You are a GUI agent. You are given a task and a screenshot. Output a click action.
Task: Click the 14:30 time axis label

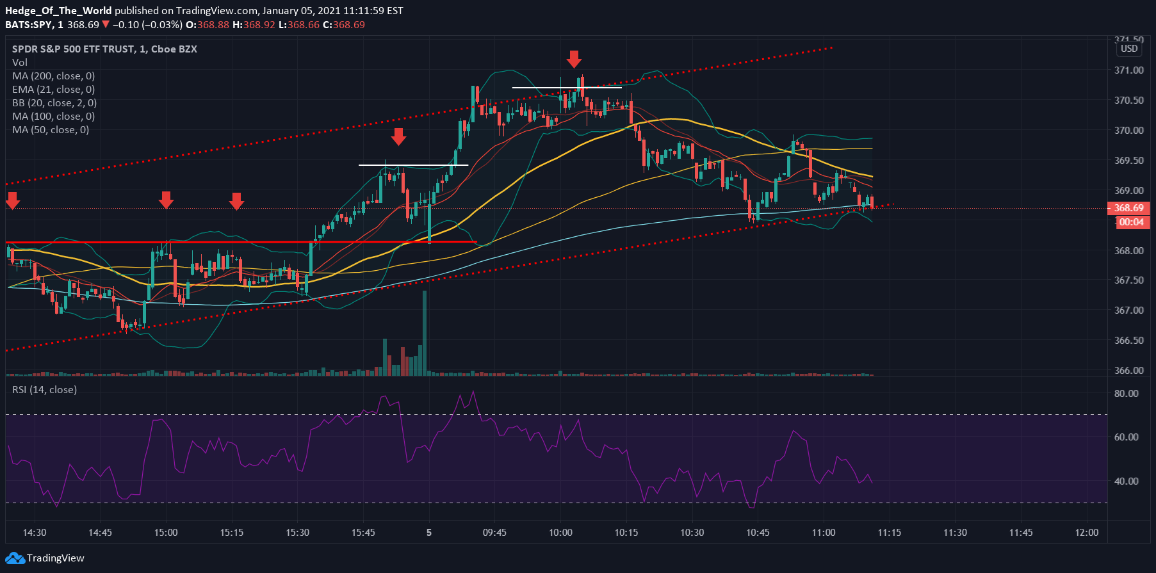click(35, 533)
